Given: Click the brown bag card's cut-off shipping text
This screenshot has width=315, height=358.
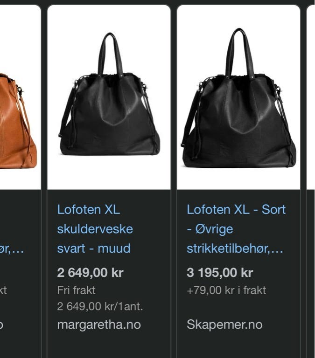Looking at the screenshot, I should 3,290.
